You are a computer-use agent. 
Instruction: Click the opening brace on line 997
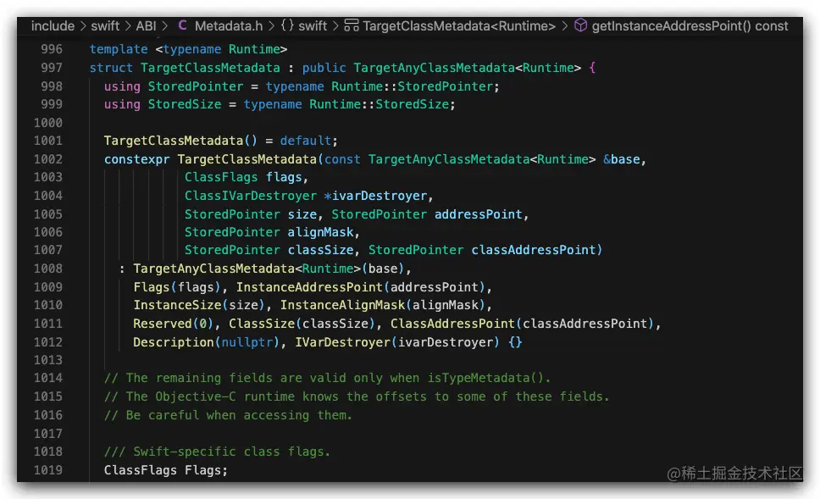tap(592, 68)
